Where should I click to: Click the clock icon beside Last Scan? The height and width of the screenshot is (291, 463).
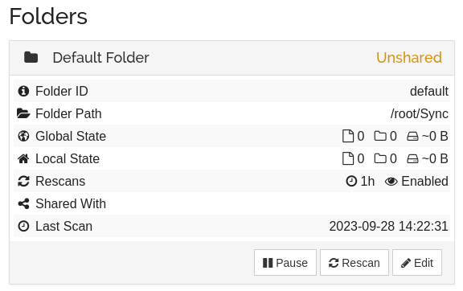tap(23, 227)
